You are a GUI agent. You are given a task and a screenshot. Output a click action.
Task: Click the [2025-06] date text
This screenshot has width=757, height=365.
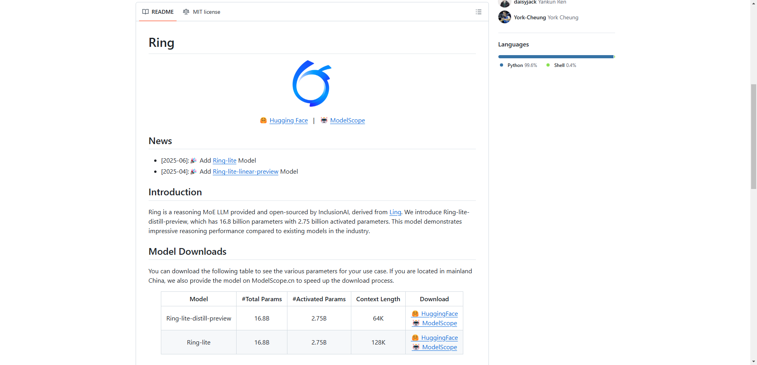175,161
